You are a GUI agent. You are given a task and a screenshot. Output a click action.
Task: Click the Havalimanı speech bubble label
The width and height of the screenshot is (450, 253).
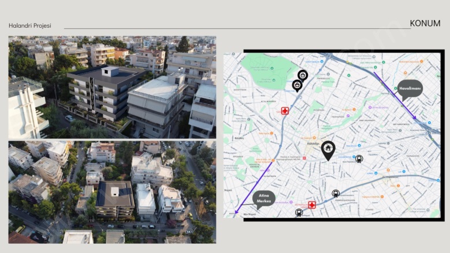tap(410, 88)
